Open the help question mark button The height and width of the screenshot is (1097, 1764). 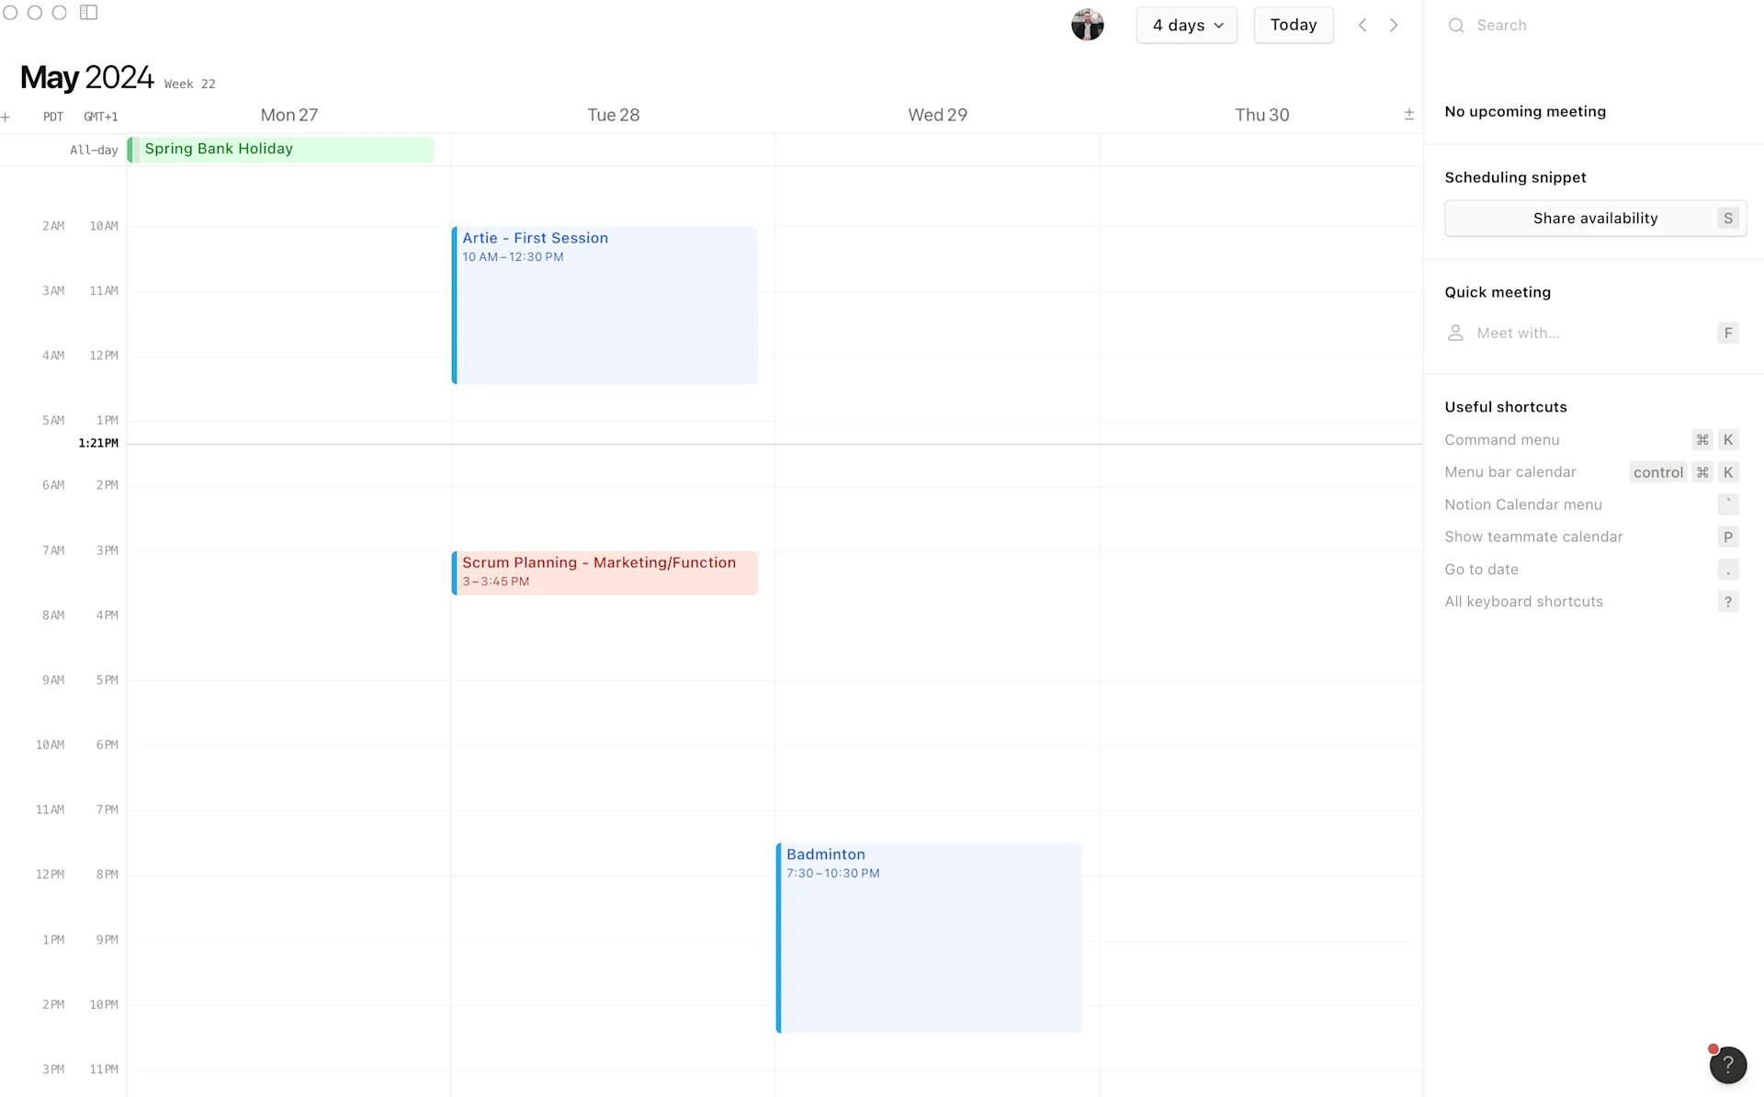pos(1727,1065)
